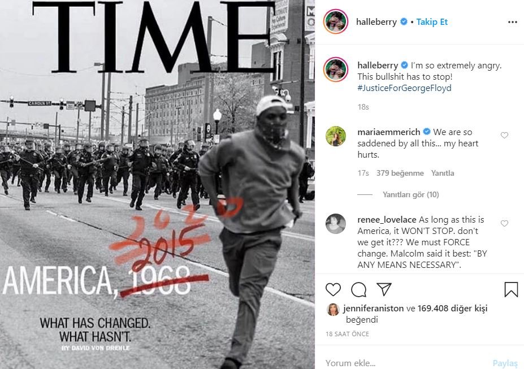Share the post with the paper plane icon
Image resolution: width=524 pixels, height=369 pixels.
pos(384,289)
